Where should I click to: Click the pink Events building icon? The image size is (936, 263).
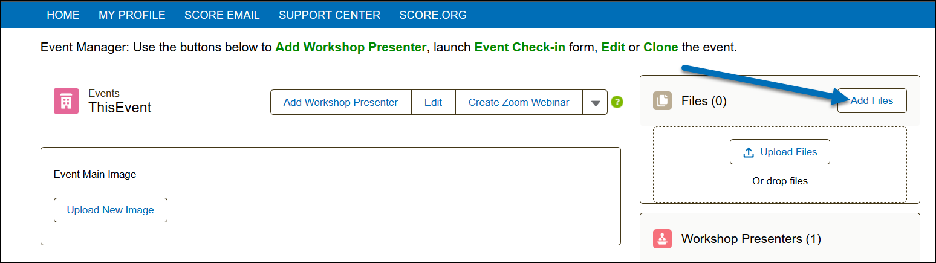(x=66, y=101)
